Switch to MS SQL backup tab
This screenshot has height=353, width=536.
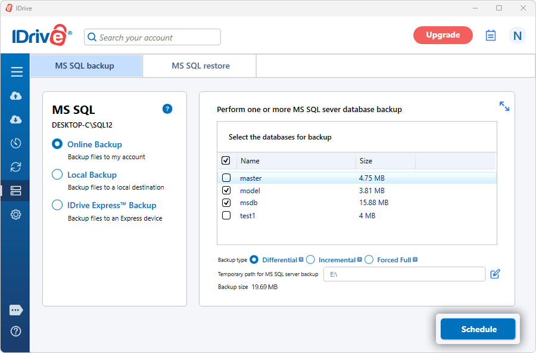click(x=86, y=66)
